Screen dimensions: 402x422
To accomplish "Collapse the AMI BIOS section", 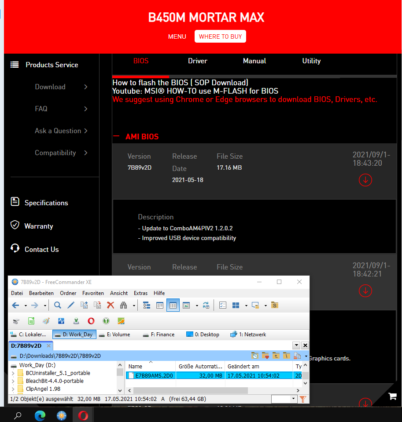I will coord(116,136).
